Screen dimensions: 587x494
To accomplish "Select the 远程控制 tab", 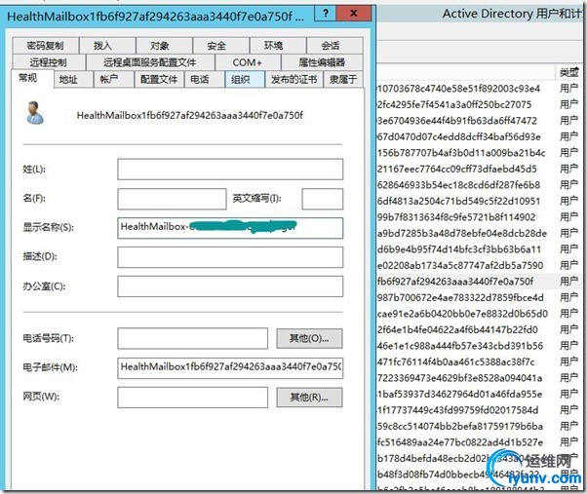I will (49, 62).
